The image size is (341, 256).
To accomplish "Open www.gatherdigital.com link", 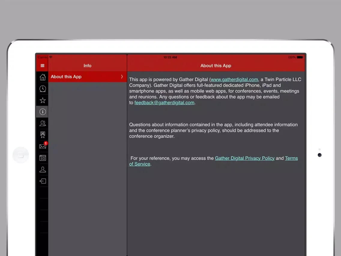I will pyautogui.click(x=234, y=79).
